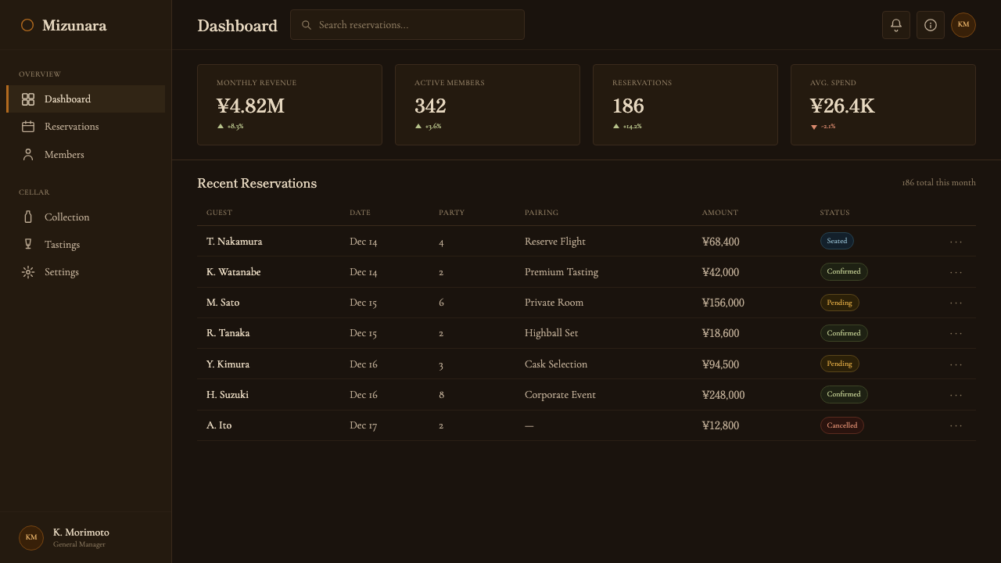
Task: Open the info icon in header
Action: pos(931,25)
